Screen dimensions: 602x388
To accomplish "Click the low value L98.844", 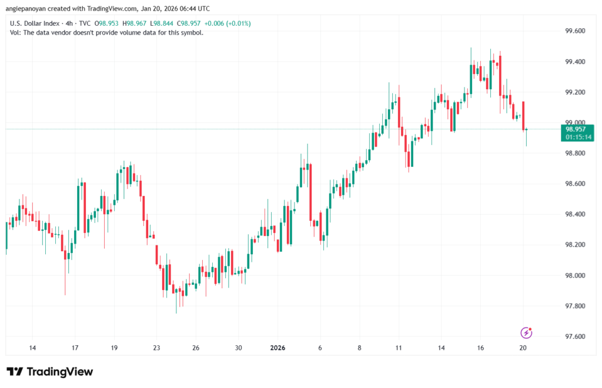I will pyautogui.click(x=171, y=23).
